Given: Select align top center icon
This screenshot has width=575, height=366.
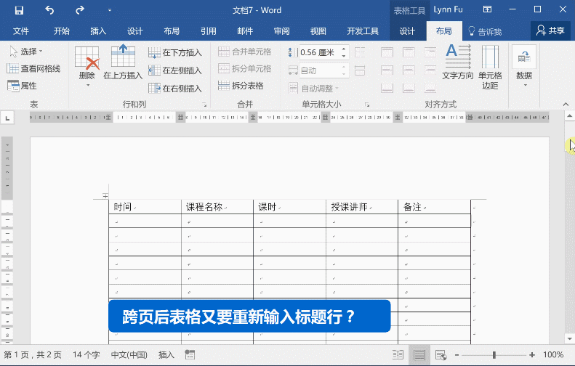Looking at the screenshot, I should [409, 52].
